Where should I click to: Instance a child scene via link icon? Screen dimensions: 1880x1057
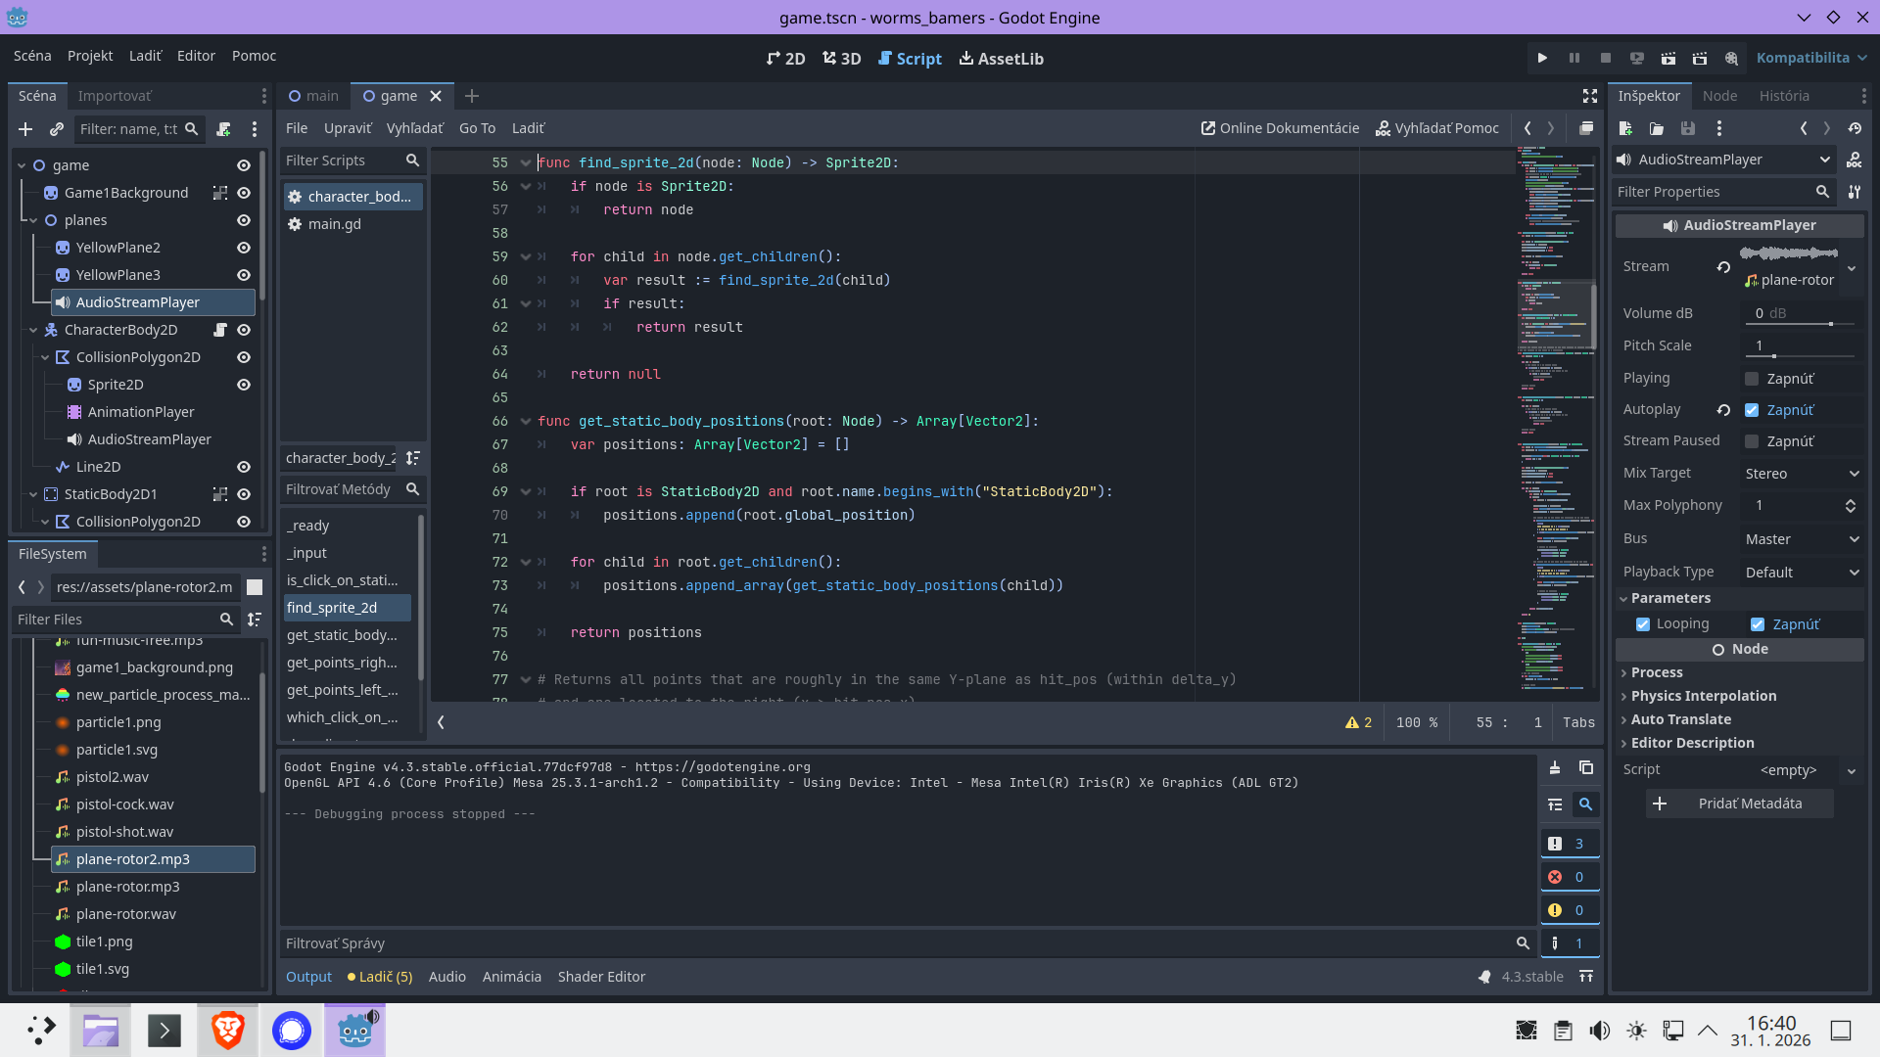pos(57,128)
